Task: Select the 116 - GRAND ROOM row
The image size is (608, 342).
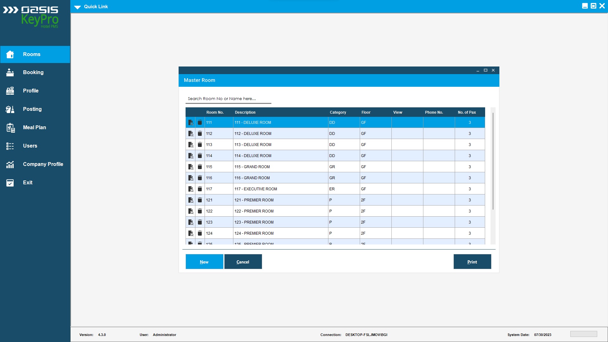Action: (x=280, y=178)
